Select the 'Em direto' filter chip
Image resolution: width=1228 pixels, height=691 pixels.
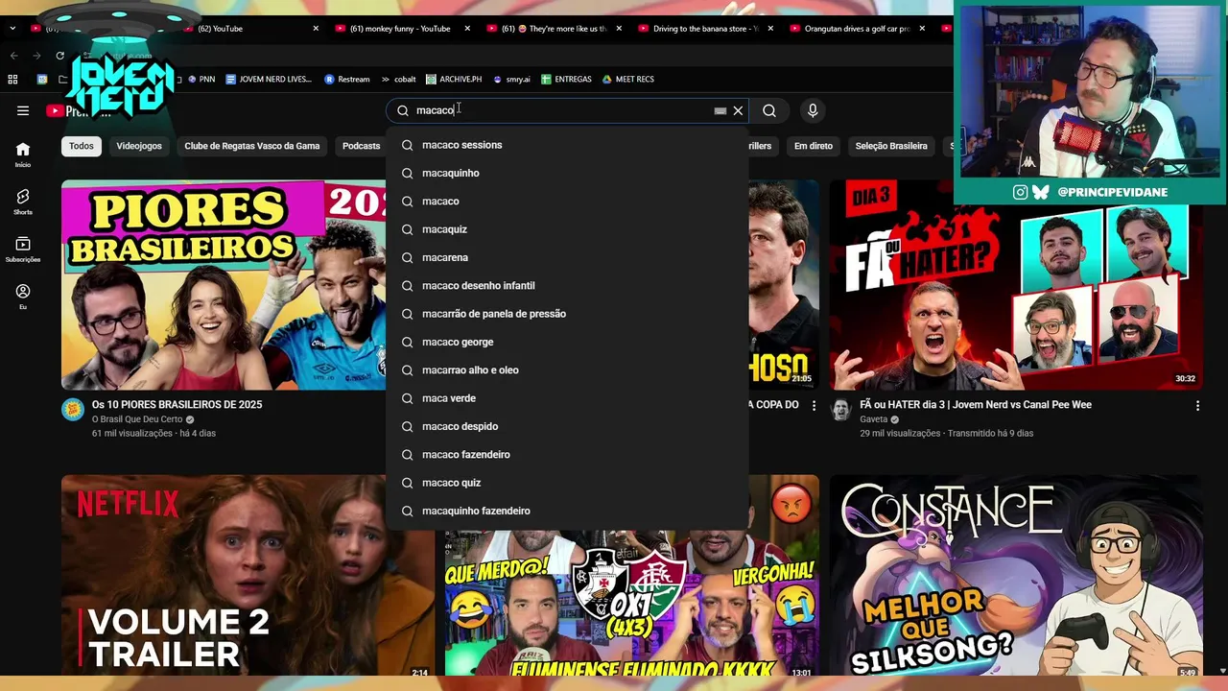(x=814, y=146)
